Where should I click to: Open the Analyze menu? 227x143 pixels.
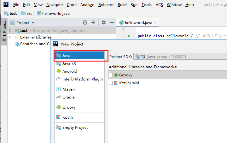click(x=87, y=5)
